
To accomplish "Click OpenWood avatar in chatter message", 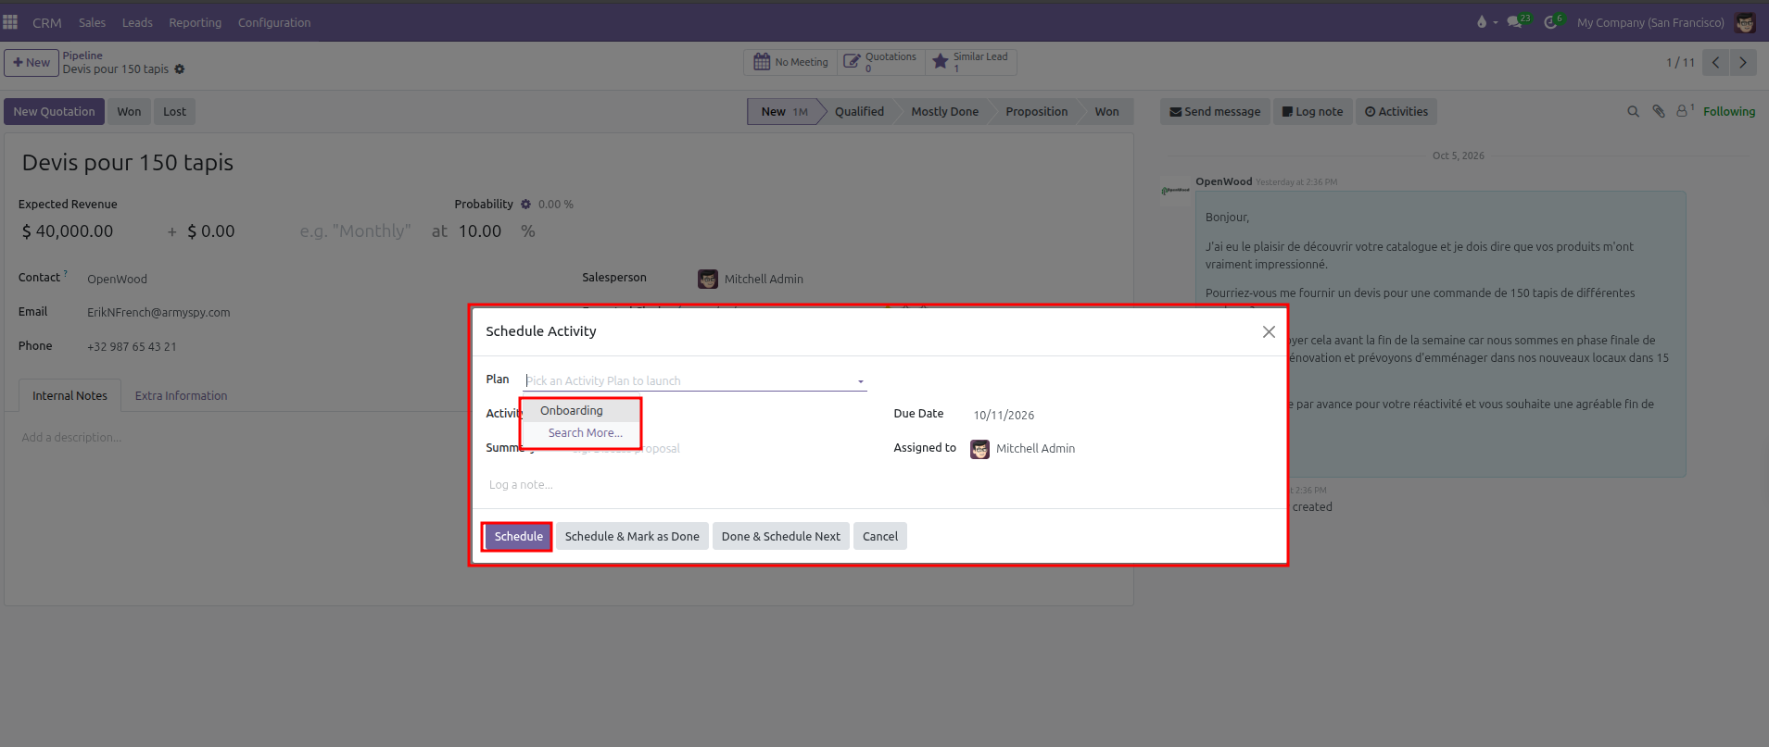I will (1176, 190).
